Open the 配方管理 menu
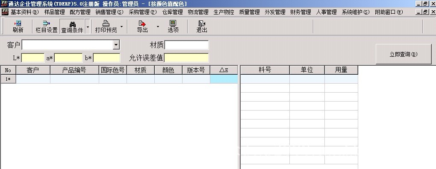This screenshot has width=436, height=169. pyautogui.click(x=80, y=12)
